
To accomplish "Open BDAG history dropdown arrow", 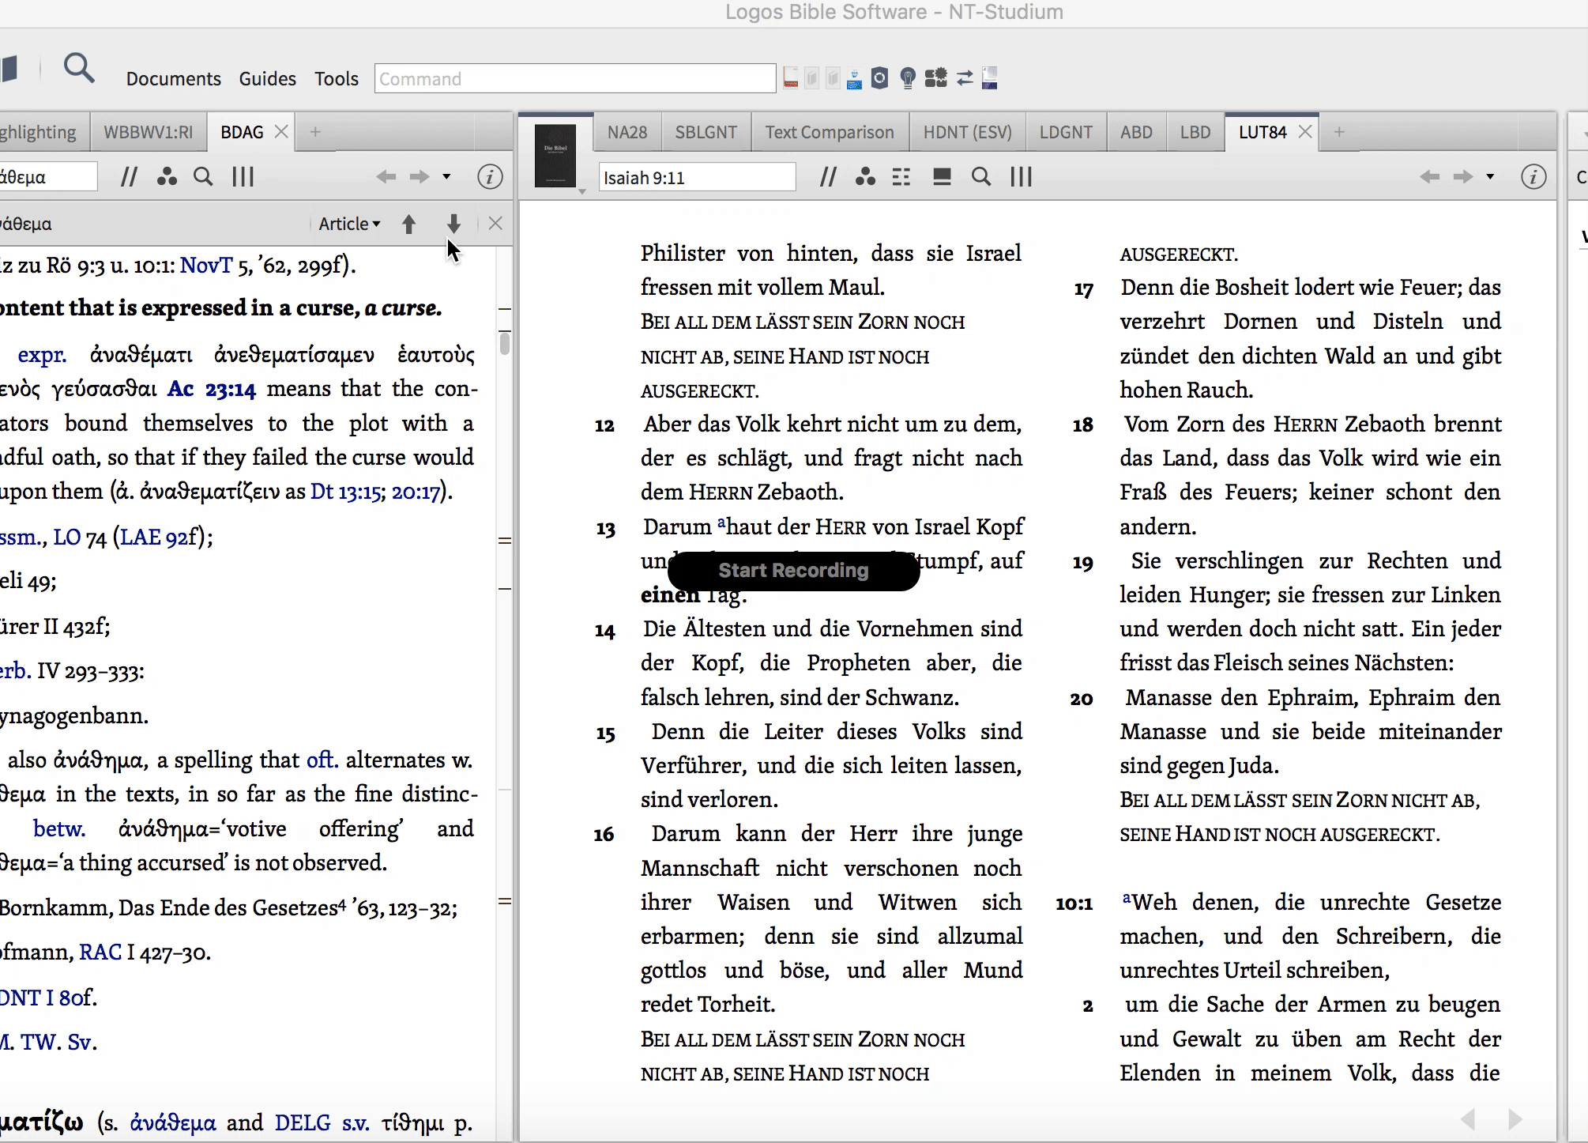I will pos(446,177).
